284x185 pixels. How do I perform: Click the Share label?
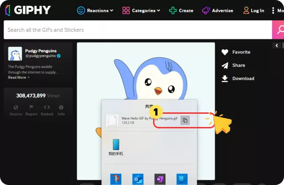239,66
